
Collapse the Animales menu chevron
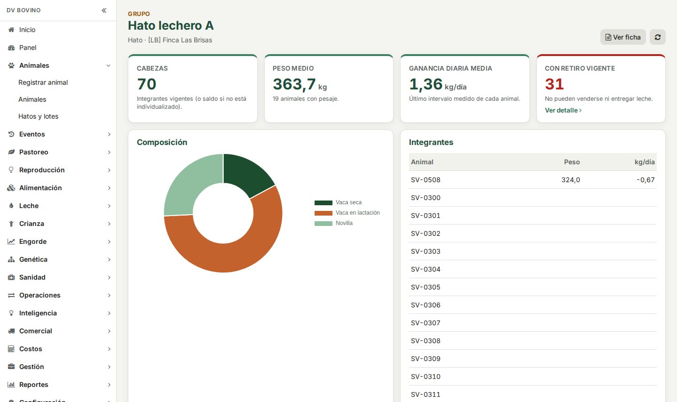click(x=109, y=65)
